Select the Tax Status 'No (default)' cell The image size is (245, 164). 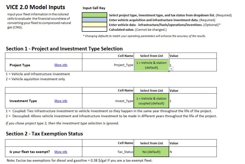[x=151, y=152]
